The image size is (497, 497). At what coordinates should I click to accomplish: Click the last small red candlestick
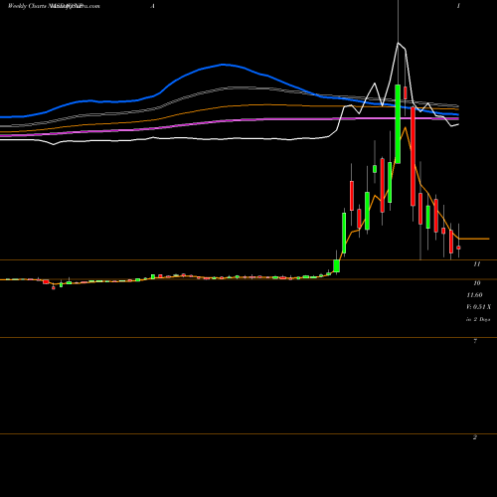click(x=458, y=248)
